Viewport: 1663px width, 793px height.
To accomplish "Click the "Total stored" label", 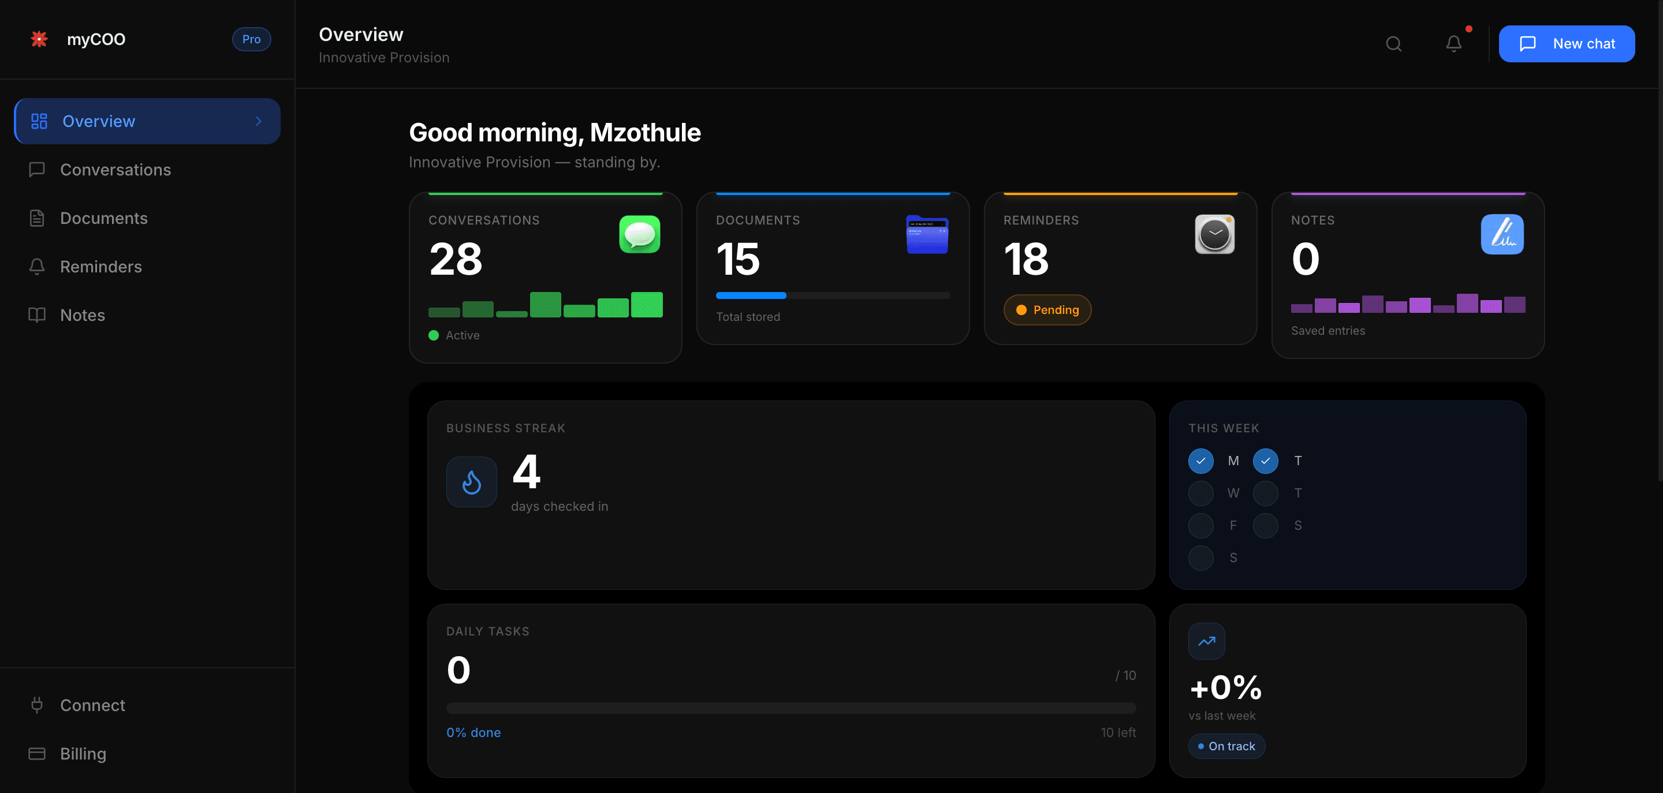I will [x=748, y=317].
